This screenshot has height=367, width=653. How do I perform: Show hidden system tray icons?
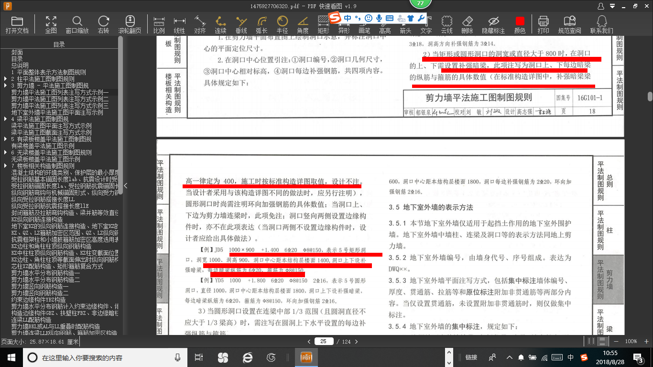[x=510, y=357]
